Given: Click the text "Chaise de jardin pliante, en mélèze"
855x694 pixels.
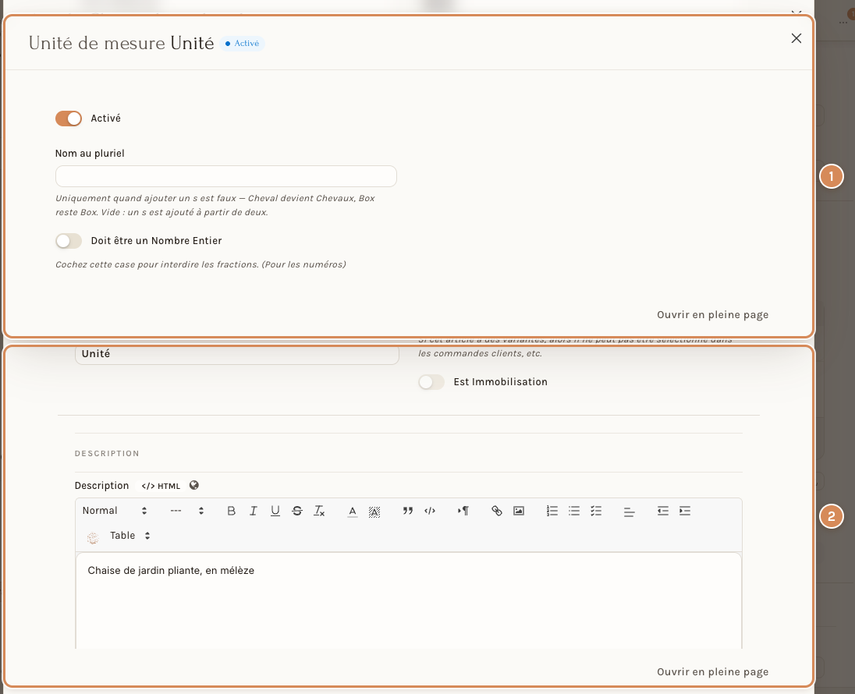Looking at the screenshot, I should pos(171,570).
